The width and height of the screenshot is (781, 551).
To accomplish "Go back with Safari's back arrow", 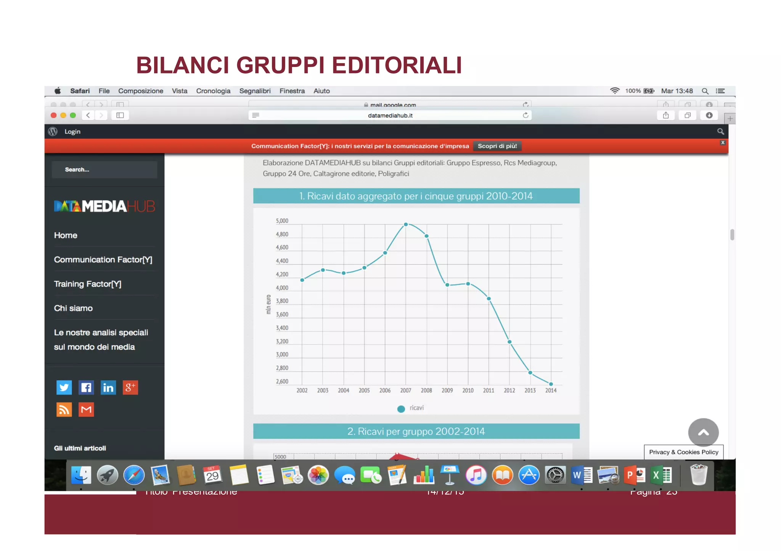I will (88, 115).
